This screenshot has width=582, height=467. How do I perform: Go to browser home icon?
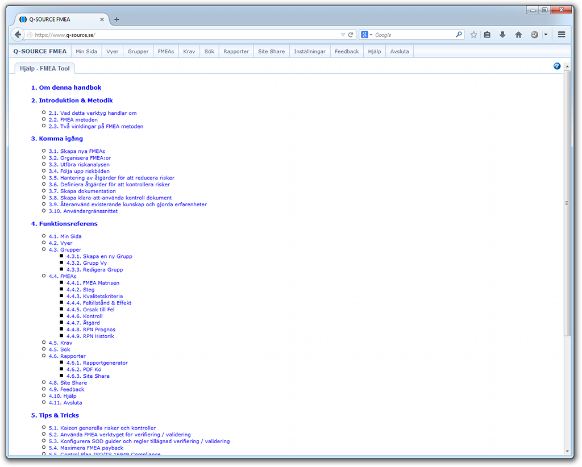point(518,35)
